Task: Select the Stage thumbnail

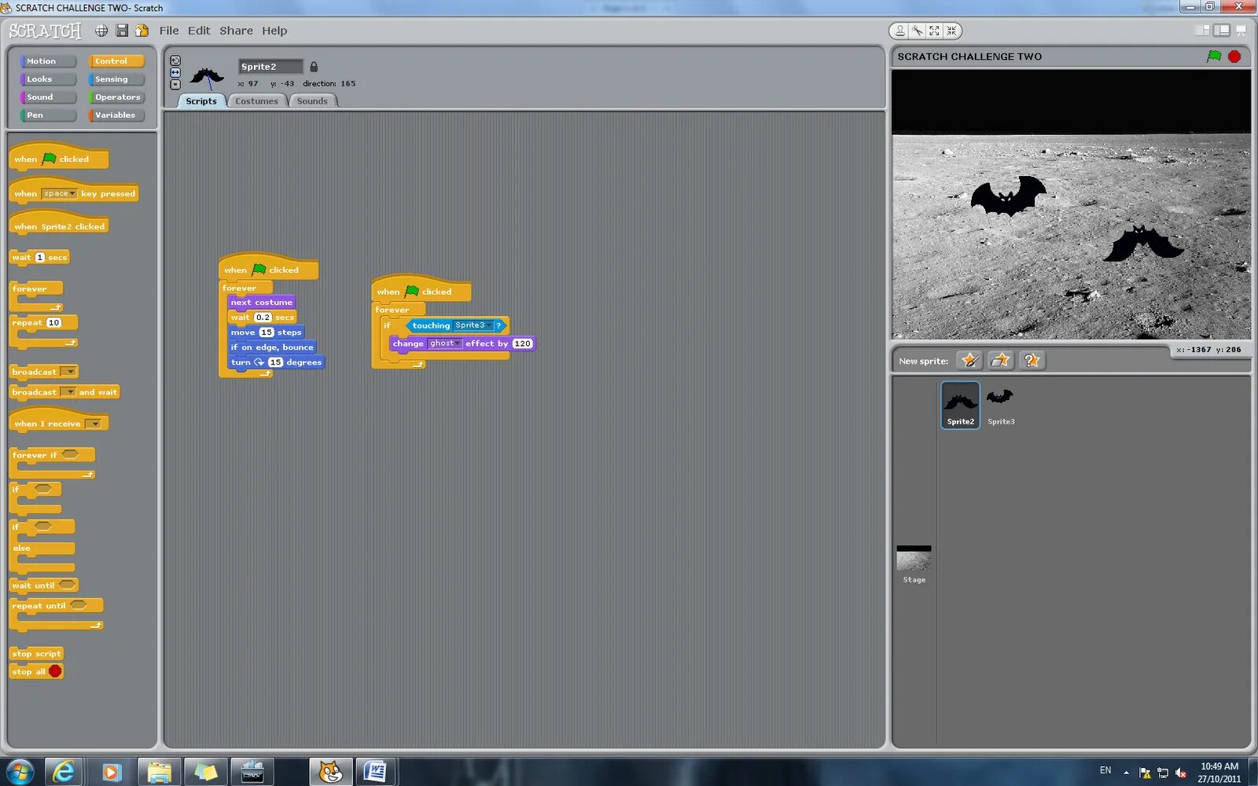Action: tap(914, 564)
